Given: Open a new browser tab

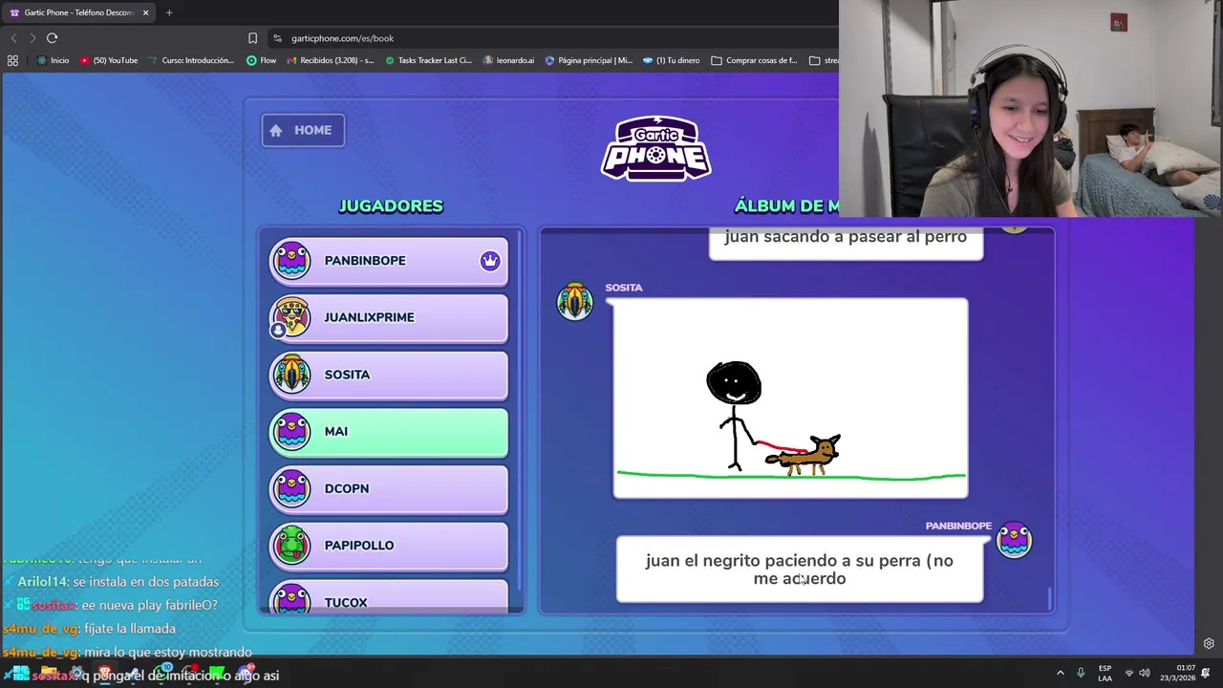Looking at the screenshot, I should 169,12.
